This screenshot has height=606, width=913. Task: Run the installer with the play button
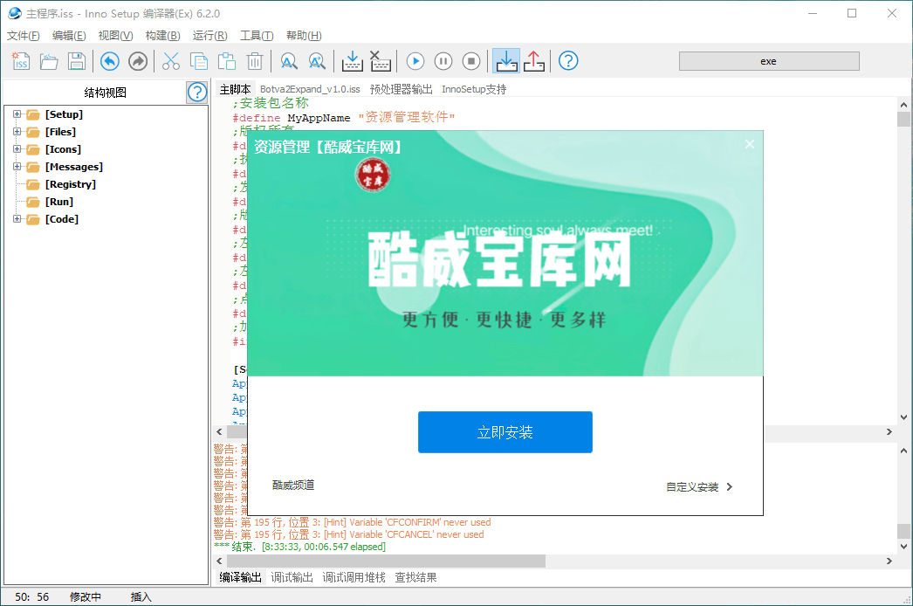[415, 61]
